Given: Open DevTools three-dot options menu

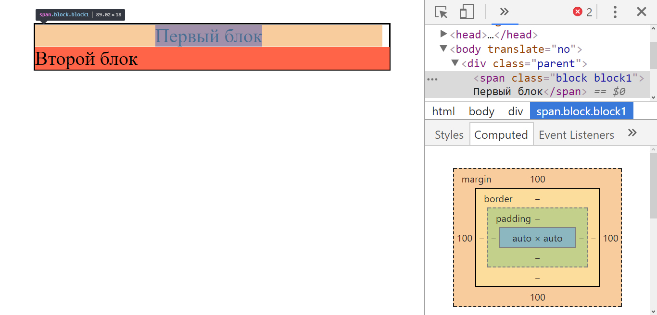Looking at the screenshot, I should coord(615,12).
